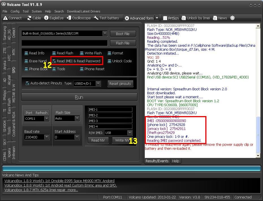
Task: Switch to the Help tab in results
Action: (x=176, y=161)
